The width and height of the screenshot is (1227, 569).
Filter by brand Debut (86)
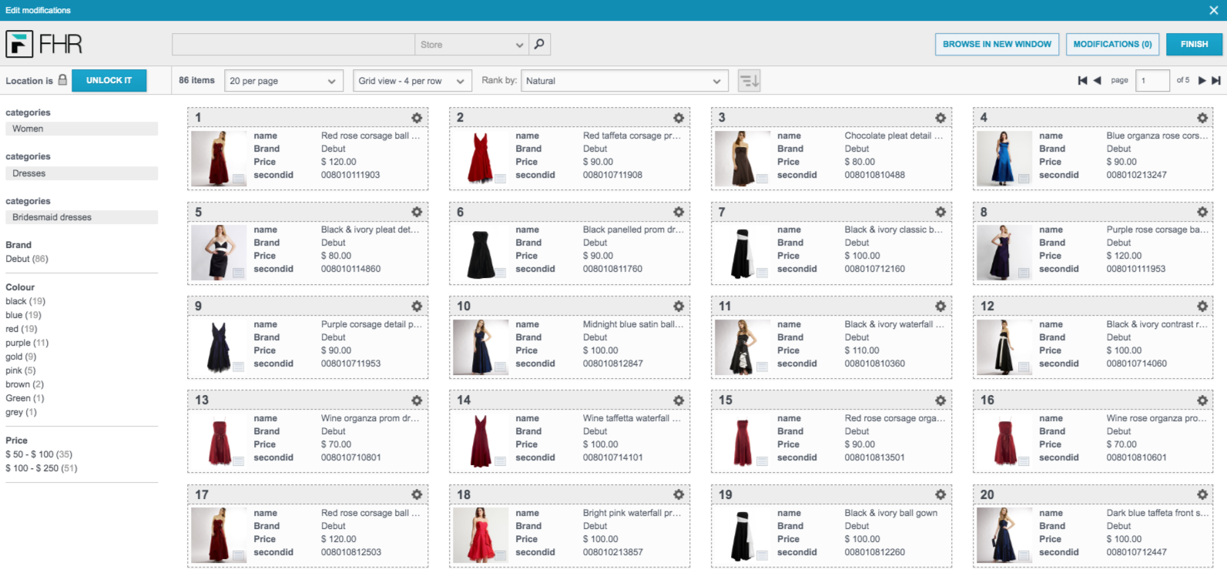click(x=27, y=259)
